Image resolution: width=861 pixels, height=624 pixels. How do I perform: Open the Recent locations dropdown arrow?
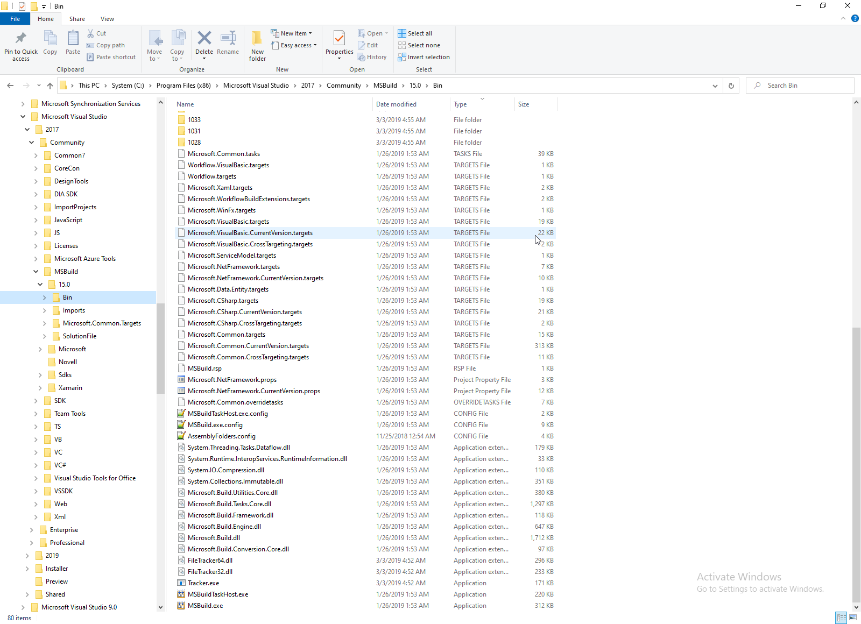point(39,86)
